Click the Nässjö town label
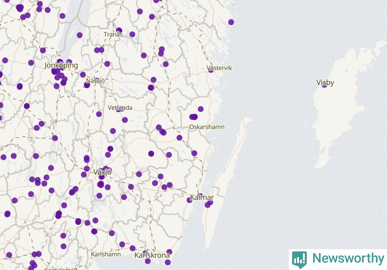 [x=95, y=81]
